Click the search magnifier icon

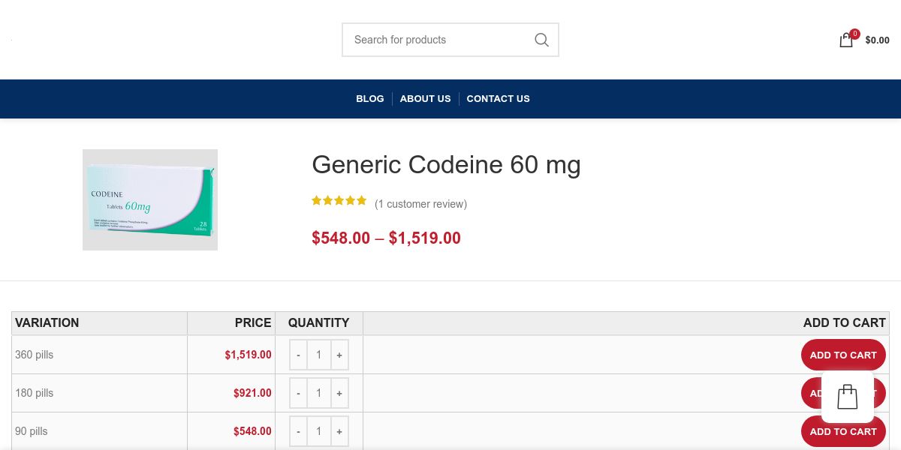[x=541, y=40]
